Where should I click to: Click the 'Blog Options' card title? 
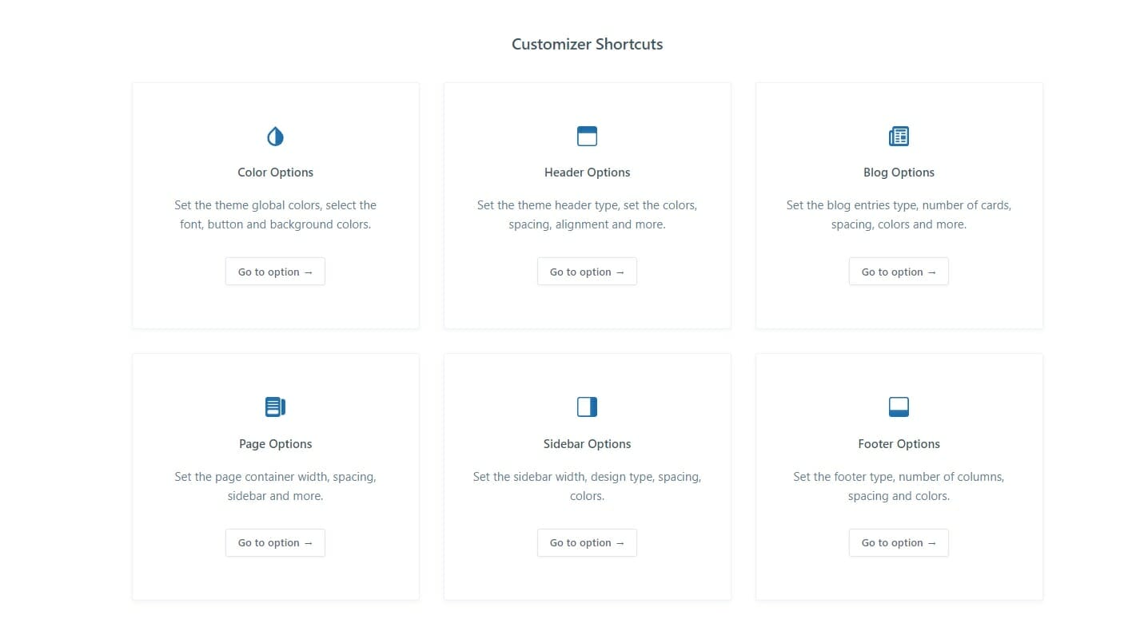tap(899, 173)
